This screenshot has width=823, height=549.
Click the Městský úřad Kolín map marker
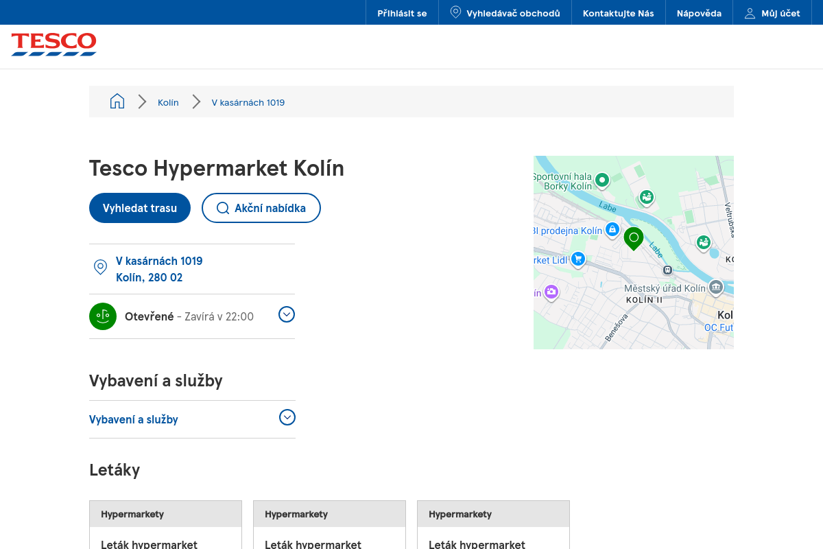716,287
